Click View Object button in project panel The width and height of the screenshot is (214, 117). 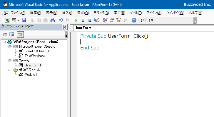(12, 35)
